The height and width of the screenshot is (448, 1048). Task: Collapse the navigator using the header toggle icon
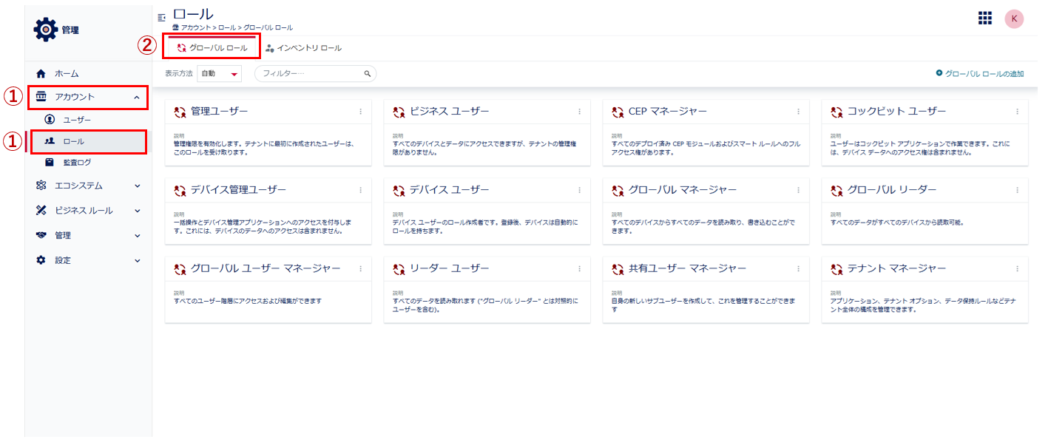(161, 17)
